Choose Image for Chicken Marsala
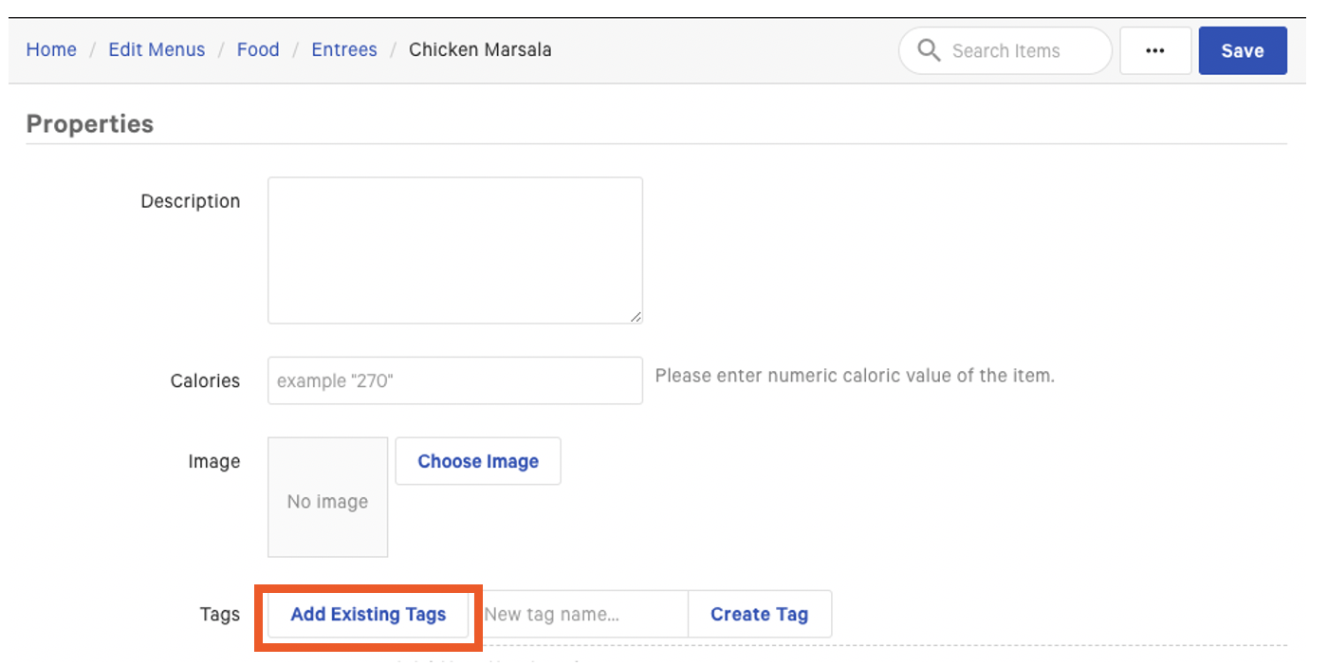The height and width of the screenshot is (666, 1328). [477, 461]
